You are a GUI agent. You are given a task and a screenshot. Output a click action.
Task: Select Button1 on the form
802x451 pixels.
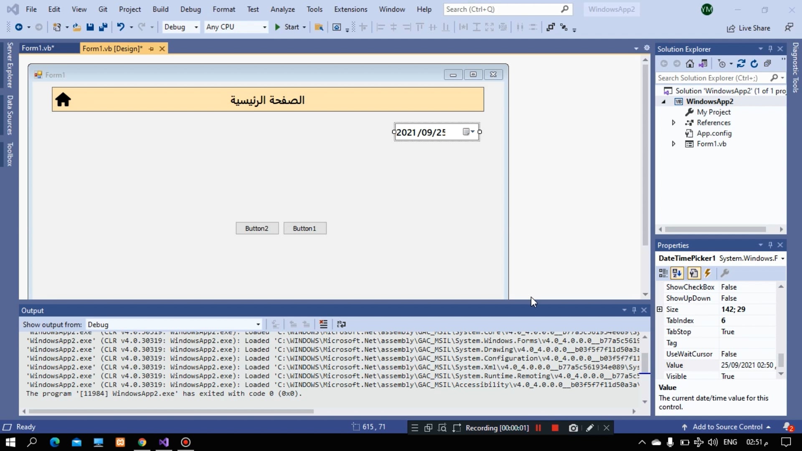pos(305,228)
